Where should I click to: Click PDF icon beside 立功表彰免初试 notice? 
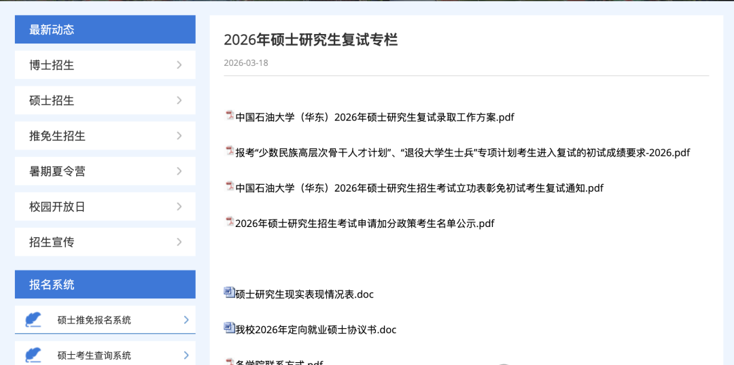(230, 186)
